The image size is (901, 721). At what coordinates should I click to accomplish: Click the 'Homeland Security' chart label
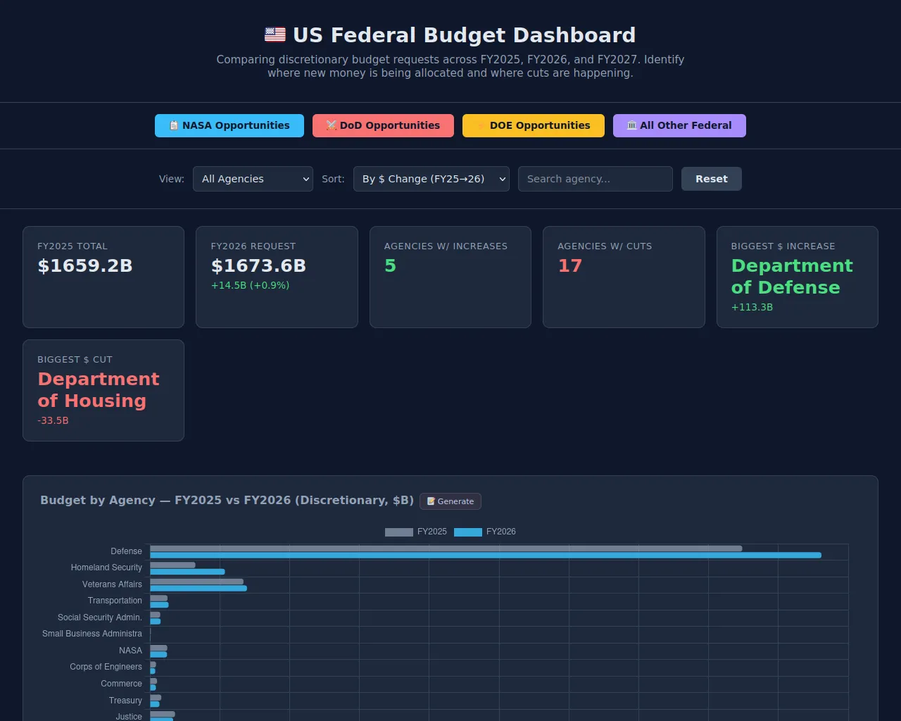[106, 568]
